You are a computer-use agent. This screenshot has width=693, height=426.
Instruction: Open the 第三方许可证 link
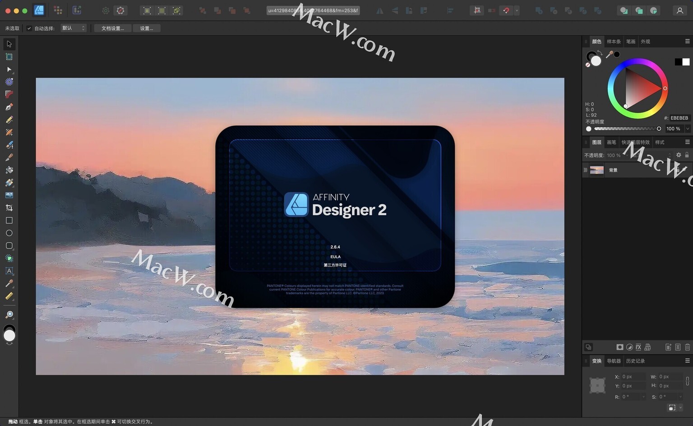point(335,265)
